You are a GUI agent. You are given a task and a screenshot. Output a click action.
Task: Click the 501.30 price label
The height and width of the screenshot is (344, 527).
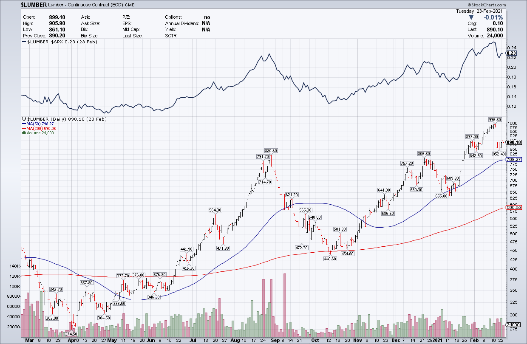[x=341, y=229]
